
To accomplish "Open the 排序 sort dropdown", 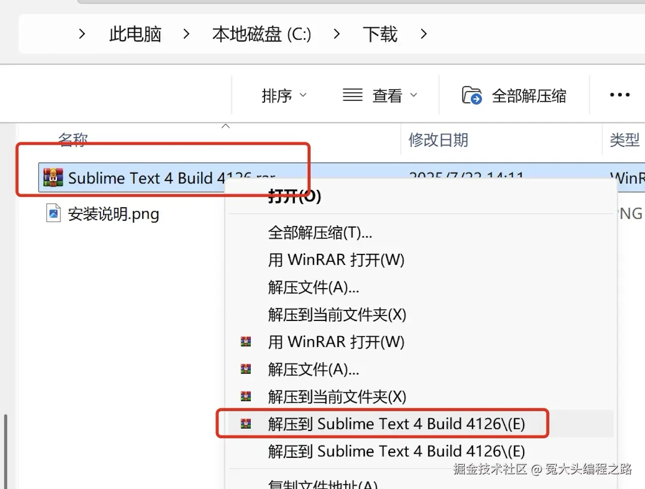I will [285, 96].
